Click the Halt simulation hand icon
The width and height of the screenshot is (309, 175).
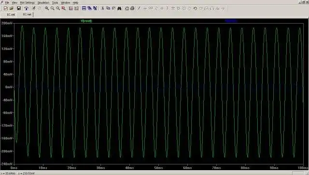coord(39,8)
